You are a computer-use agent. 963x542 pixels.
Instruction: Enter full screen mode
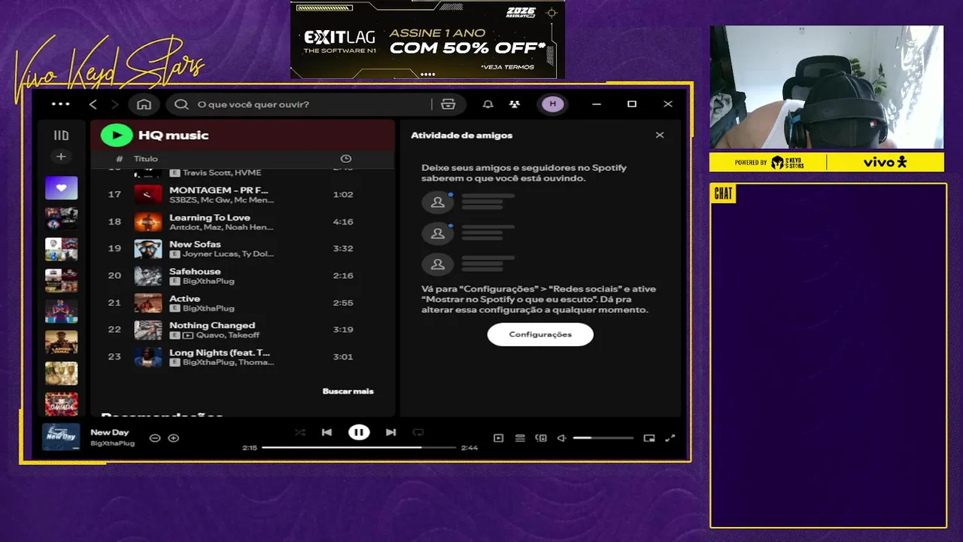pyautogui.click(x=670, y=438)
